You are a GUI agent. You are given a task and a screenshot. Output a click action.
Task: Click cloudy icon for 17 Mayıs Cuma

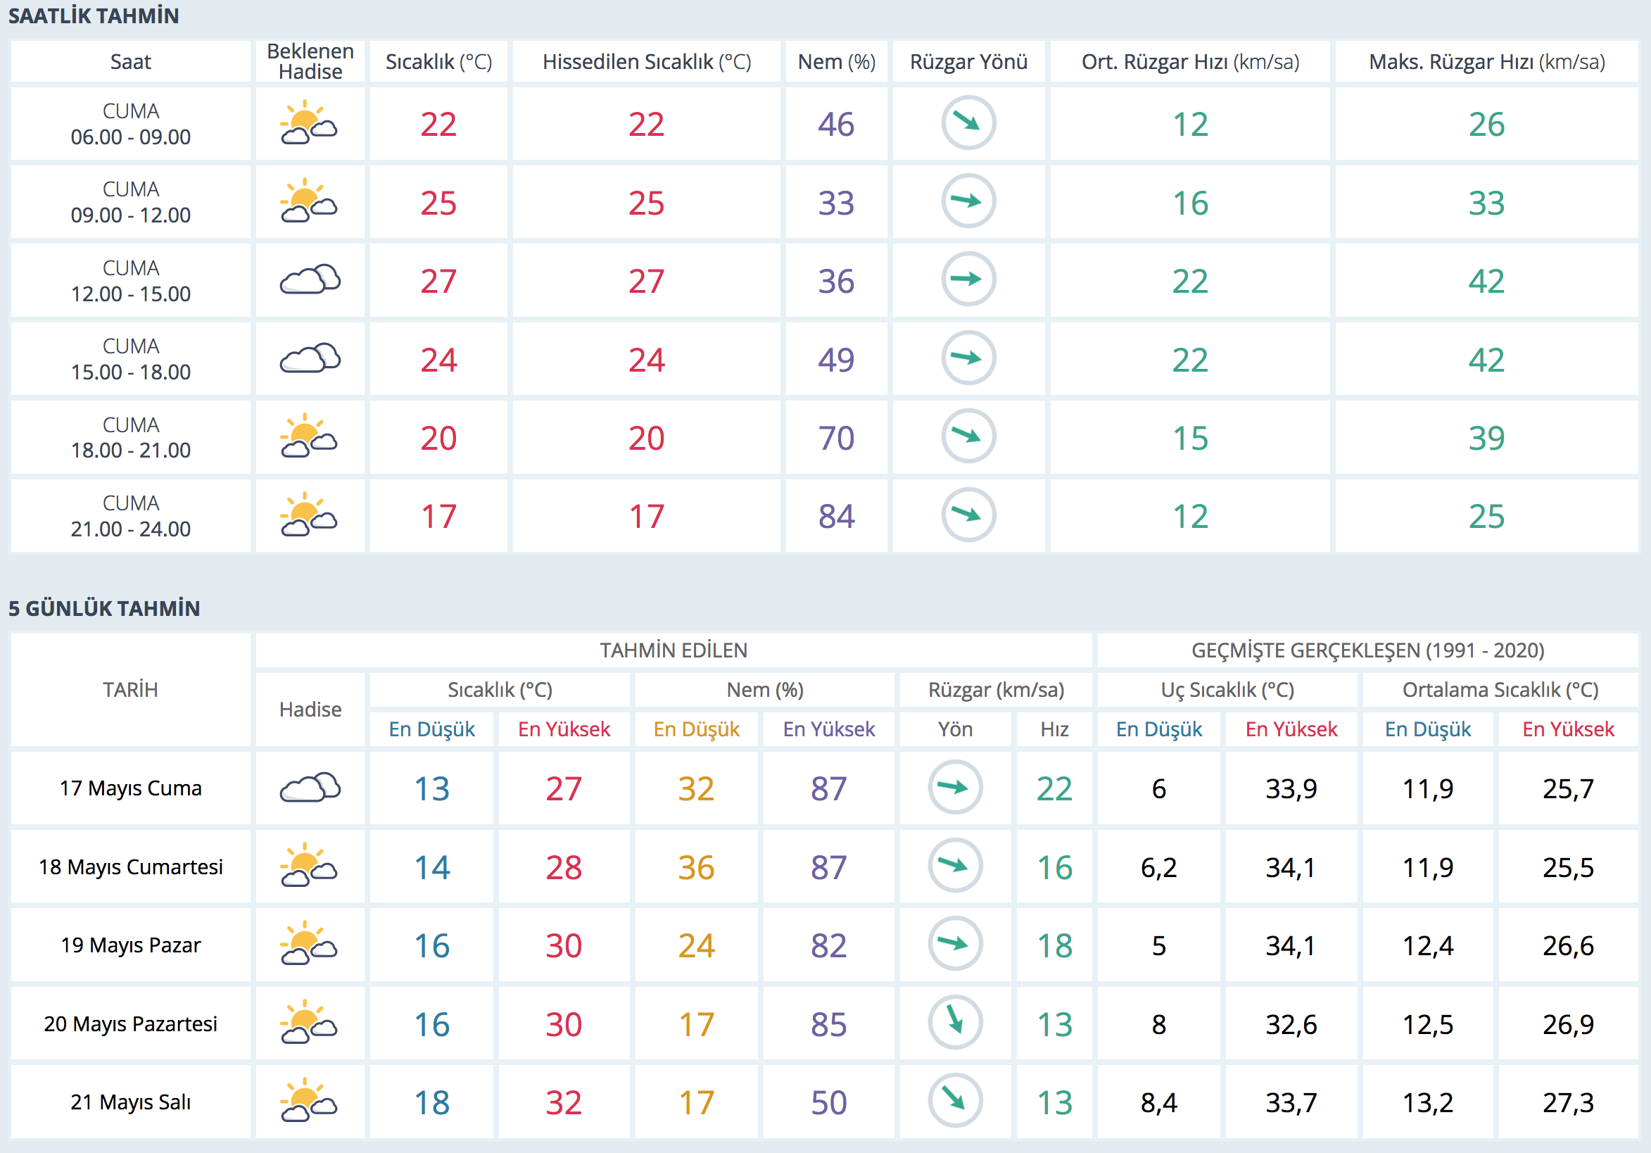point(309,788)
